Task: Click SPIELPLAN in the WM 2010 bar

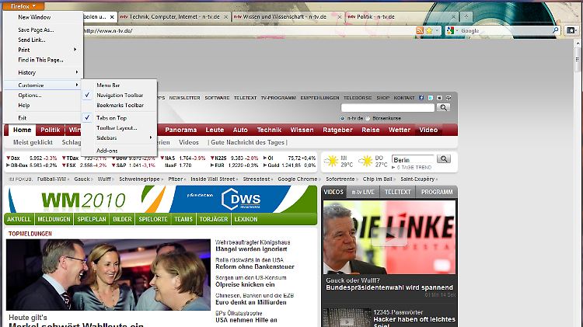Action: pos(93,220)
